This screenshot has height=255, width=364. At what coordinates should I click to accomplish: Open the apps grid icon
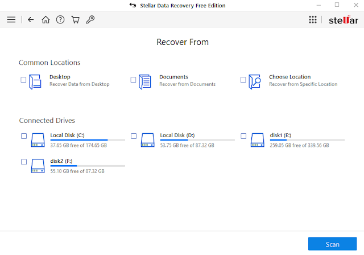pos(313,20)
